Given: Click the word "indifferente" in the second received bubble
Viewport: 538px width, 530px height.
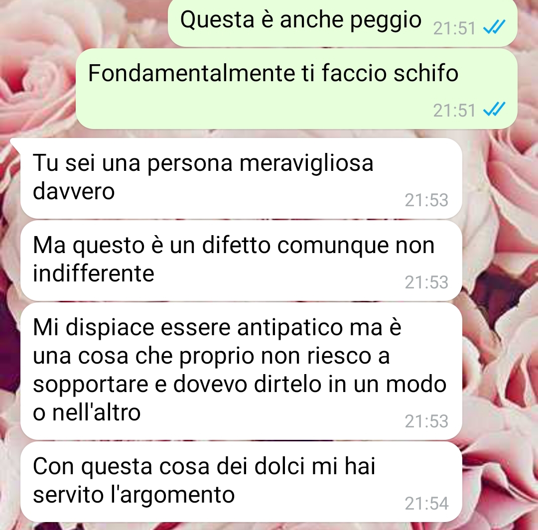Looking at the screenshot, I should 94,273.
